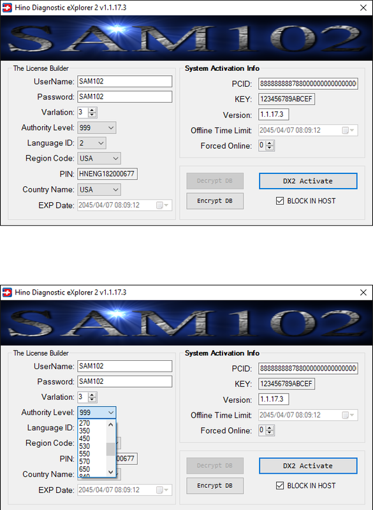Screen dimensions: 373x510
Task: Click Decrypt DB button in the top window
Action: (x=215, y=181)
